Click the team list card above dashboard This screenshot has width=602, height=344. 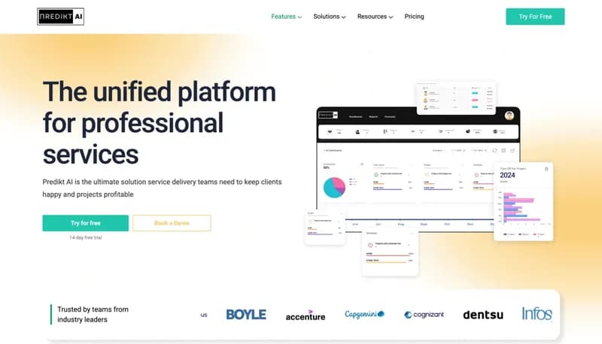pyautogui.click(x=456, y=98)
